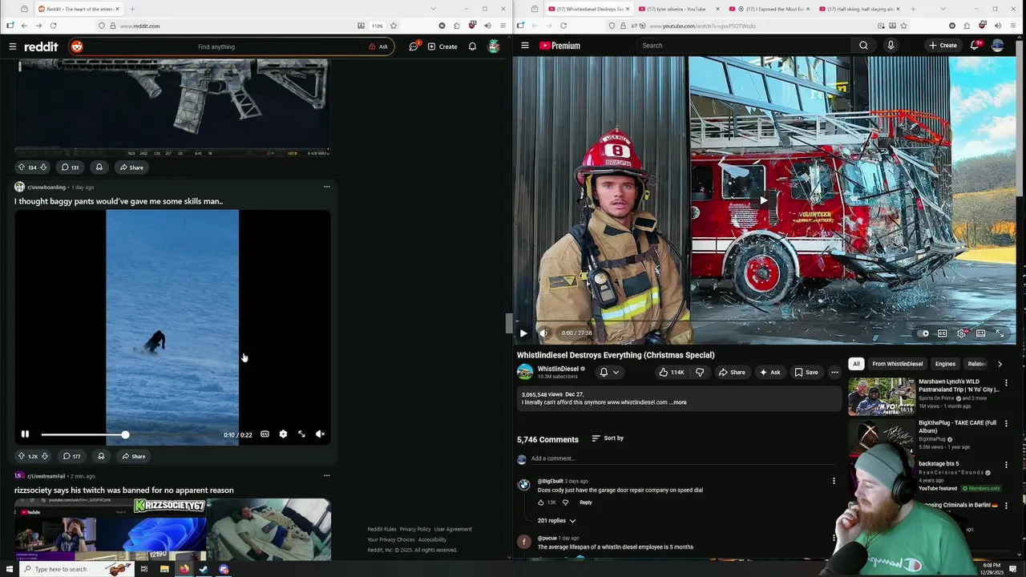1026x577 pixels.
Task: Save the YouTube video to playlist
Action: [x=806, y=372]
